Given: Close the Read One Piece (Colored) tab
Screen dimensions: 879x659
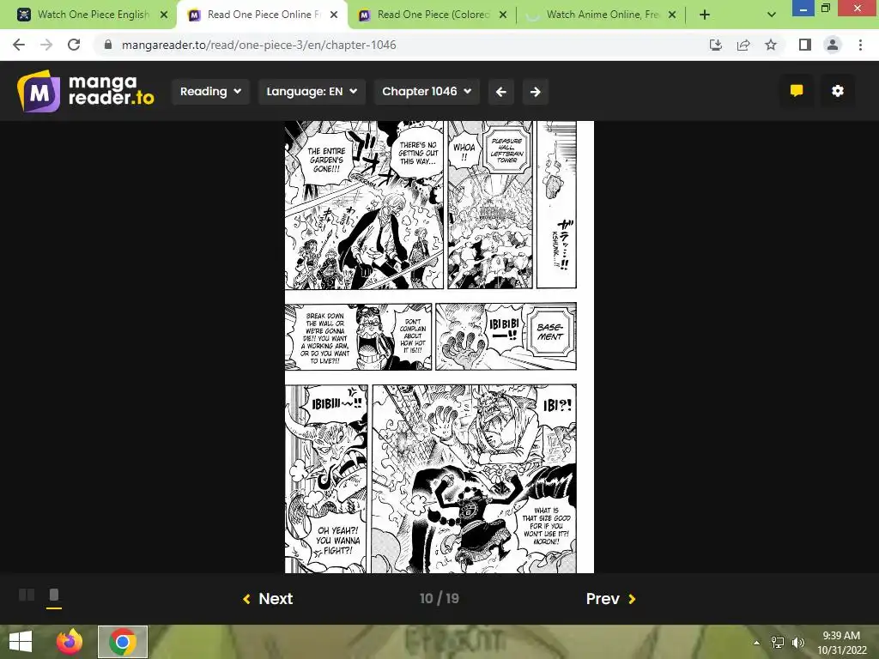Looking at the screenshot, I should point(503,15).
